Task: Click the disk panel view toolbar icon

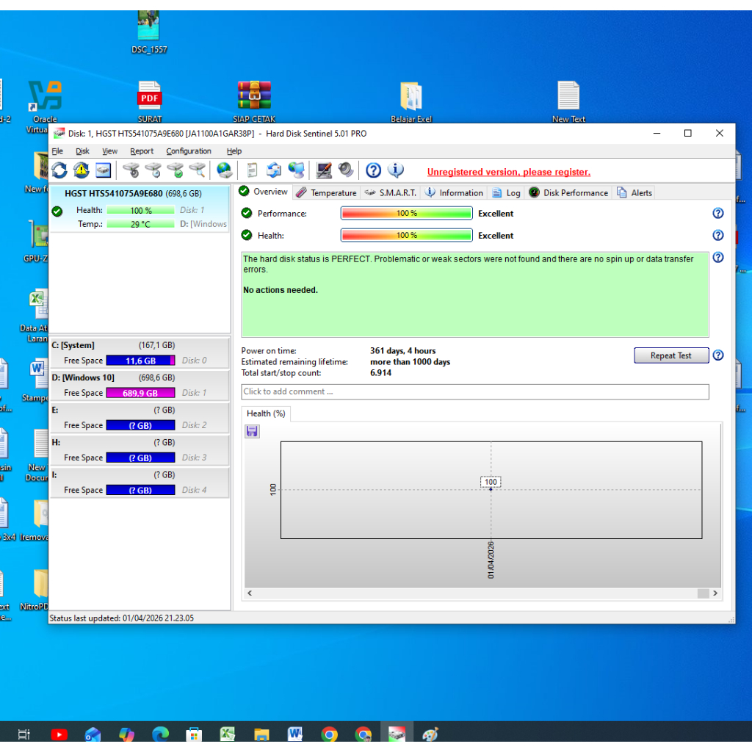Action: pos(103,170)
